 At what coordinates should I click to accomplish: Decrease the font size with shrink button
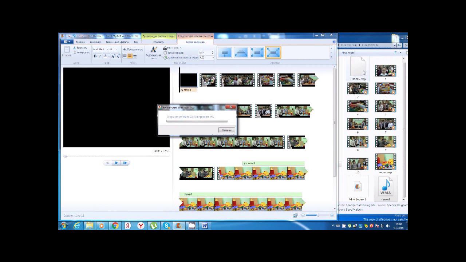click(x=118, y=56)
